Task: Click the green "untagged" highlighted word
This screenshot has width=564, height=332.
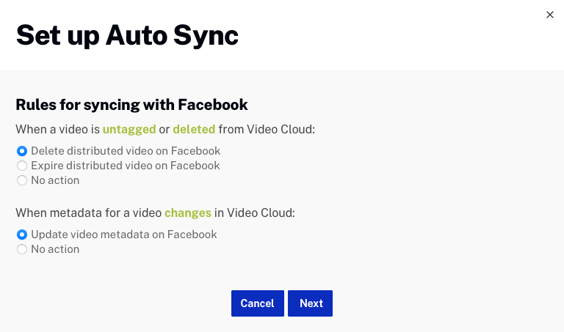Action: point(129,129)
